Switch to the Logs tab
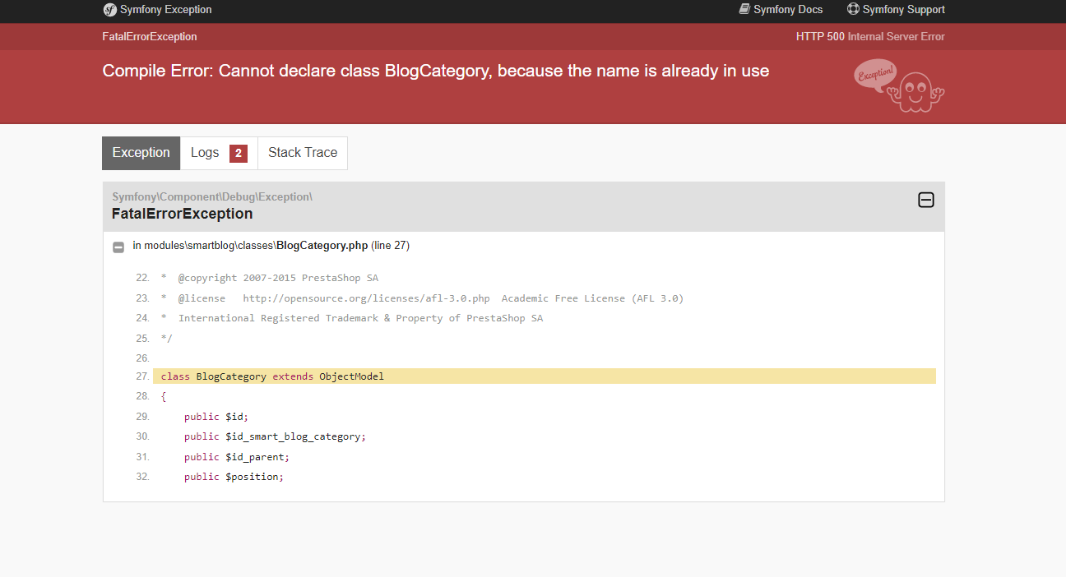Screen dimensions: 1066x577 pyautogui.click(x=219, y=153)
